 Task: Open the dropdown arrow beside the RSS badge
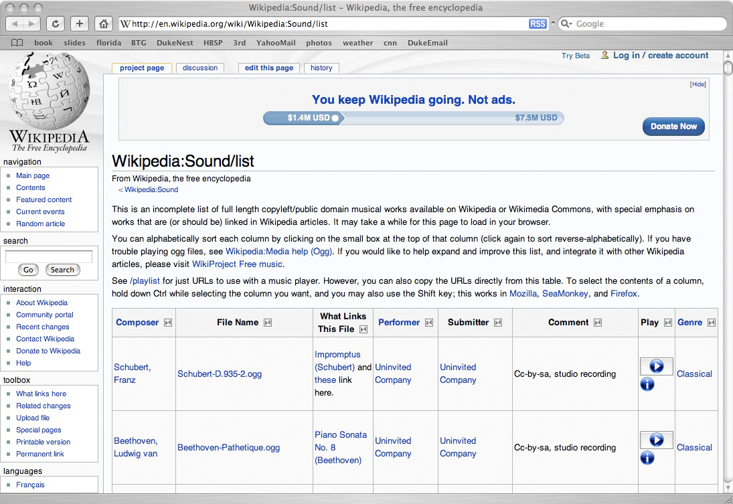point(553,23)
